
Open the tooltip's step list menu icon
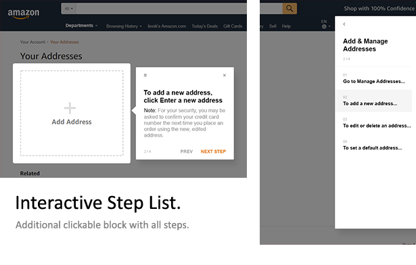pos(145,75)
